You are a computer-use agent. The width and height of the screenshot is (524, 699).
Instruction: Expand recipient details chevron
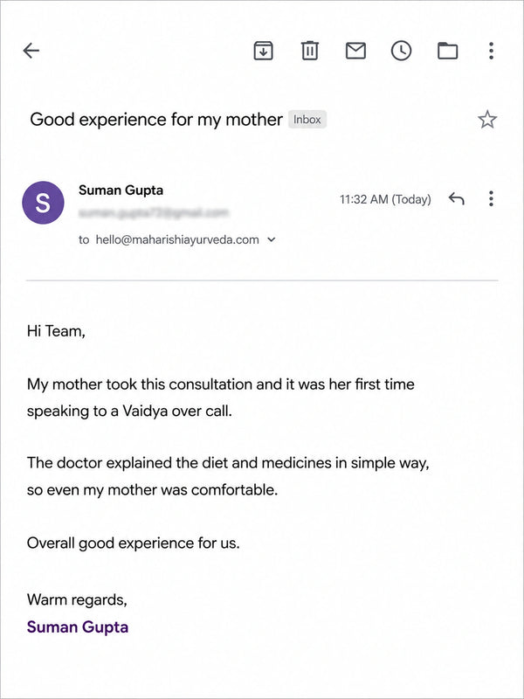click(x=271, y=239)
